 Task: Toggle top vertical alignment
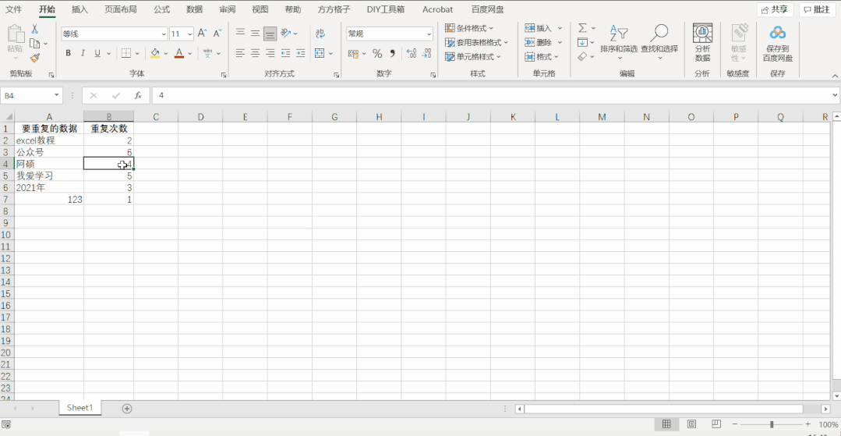(x=241, y=34)
